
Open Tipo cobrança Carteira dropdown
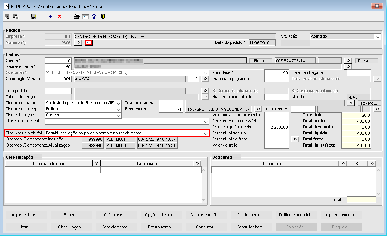coord(118,115)
